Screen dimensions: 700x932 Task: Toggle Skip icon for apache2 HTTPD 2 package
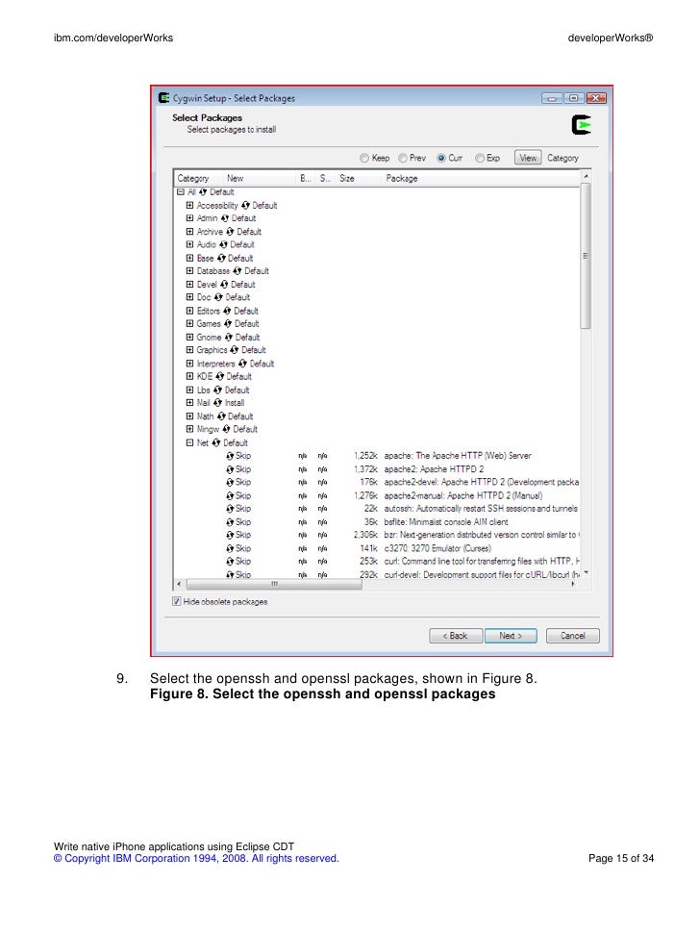pos(230,469)
